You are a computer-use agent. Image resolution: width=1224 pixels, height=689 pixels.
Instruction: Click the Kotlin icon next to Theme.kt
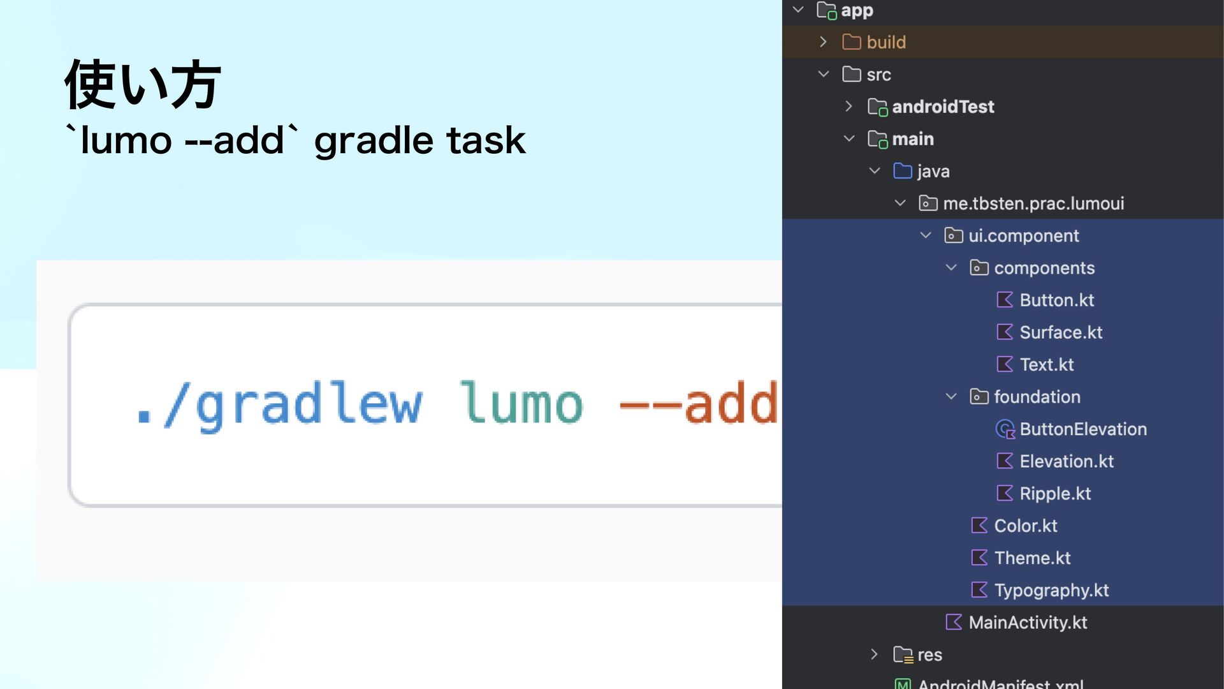pyautogui.click(x=979, y=558)
